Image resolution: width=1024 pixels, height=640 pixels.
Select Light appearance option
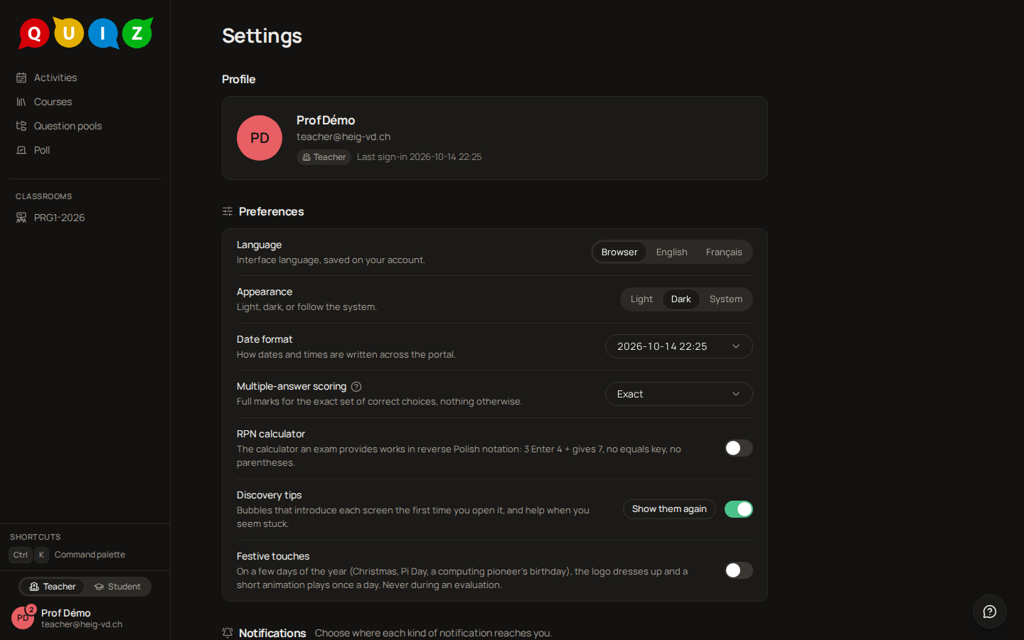point(641,299)
